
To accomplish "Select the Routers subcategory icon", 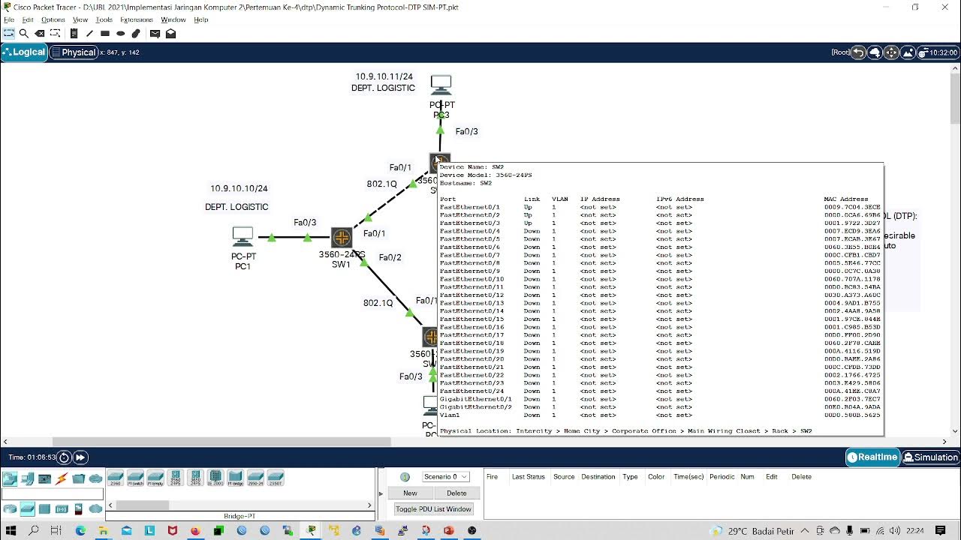I will tap(10, 509).
